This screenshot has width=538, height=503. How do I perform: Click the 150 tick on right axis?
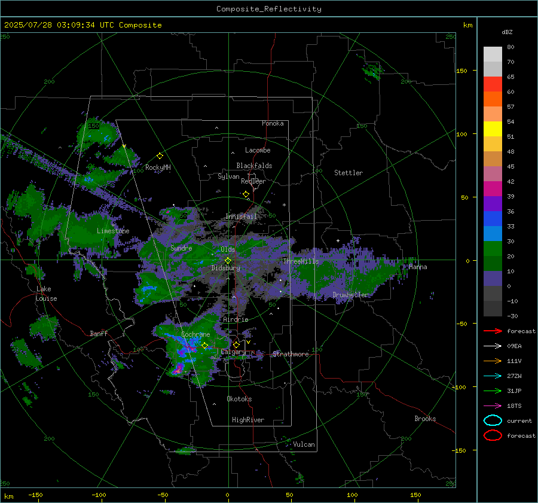[x=462, y=71]
